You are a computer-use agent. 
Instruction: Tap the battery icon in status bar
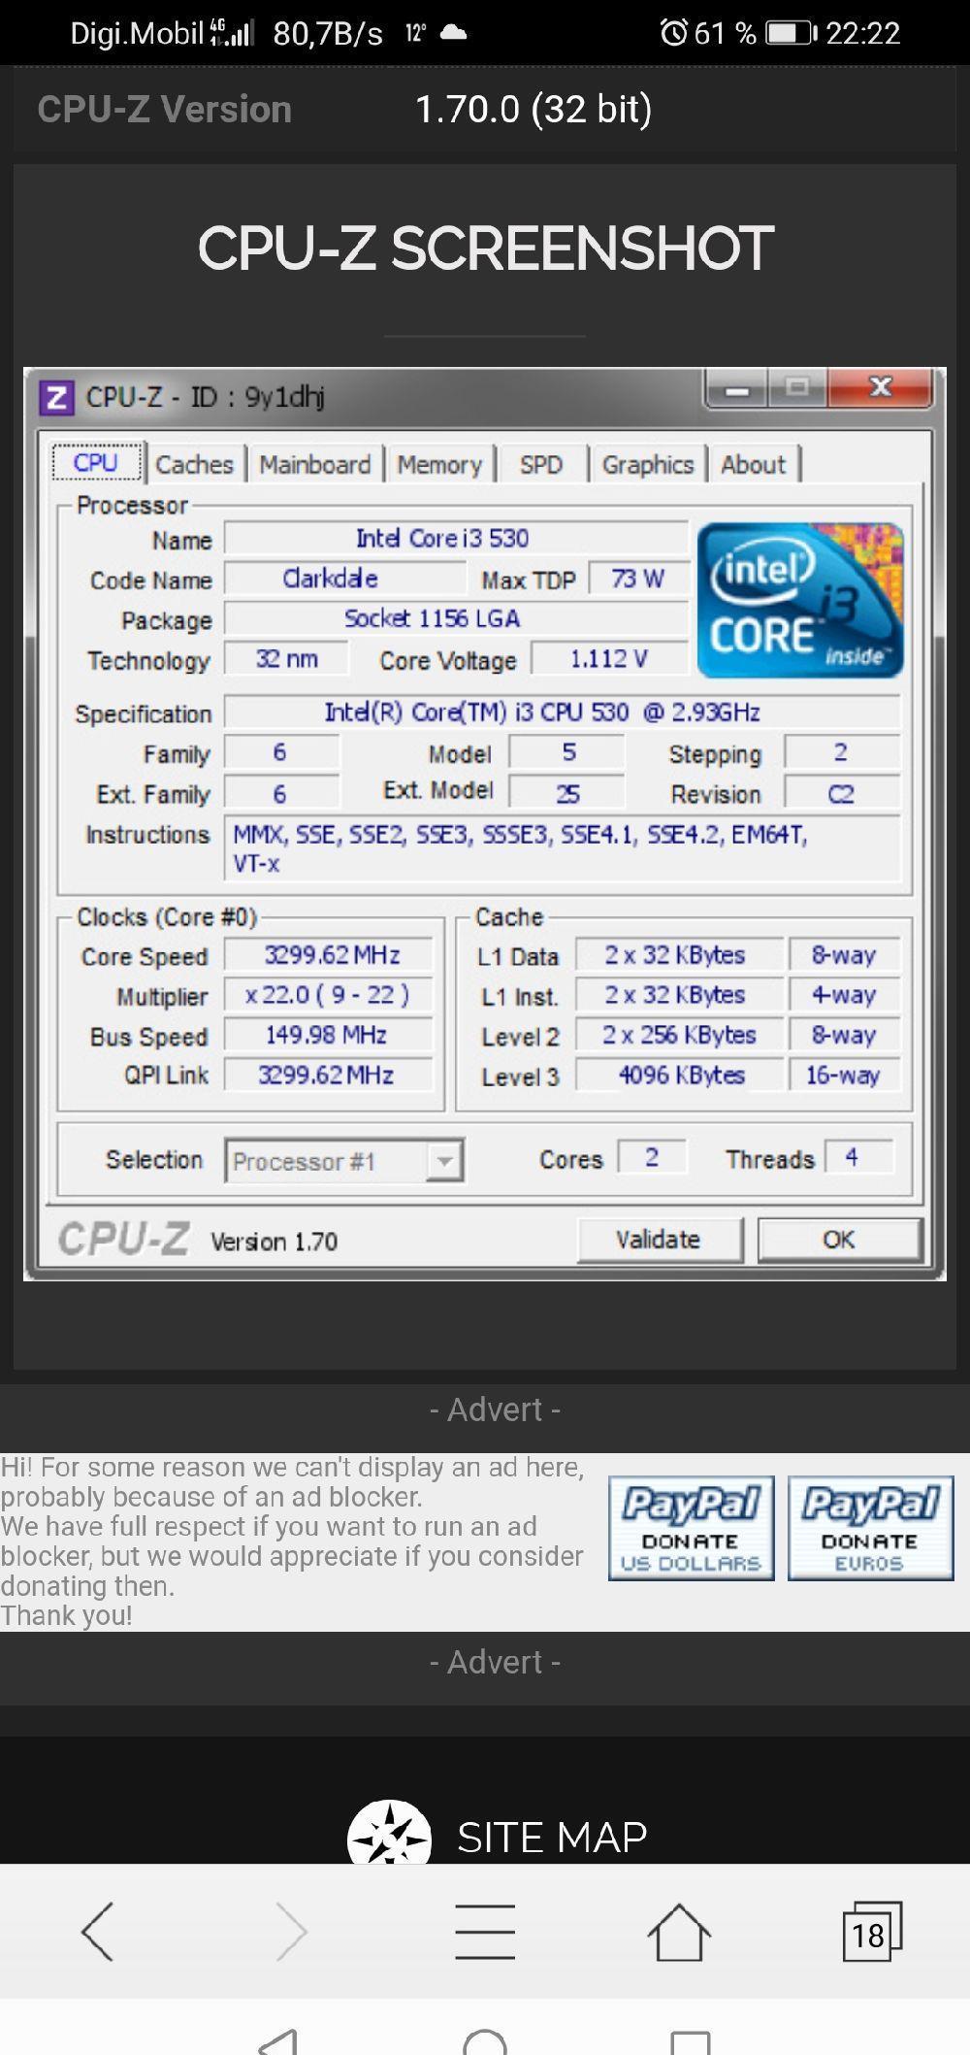792,33
